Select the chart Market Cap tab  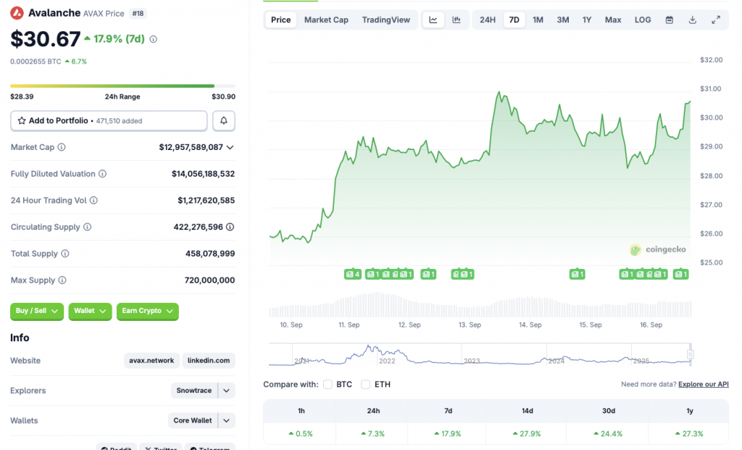[326, 20]
